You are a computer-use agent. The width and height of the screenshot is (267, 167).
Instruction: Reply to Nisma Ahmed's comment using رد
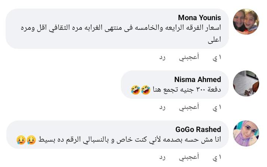162,107
